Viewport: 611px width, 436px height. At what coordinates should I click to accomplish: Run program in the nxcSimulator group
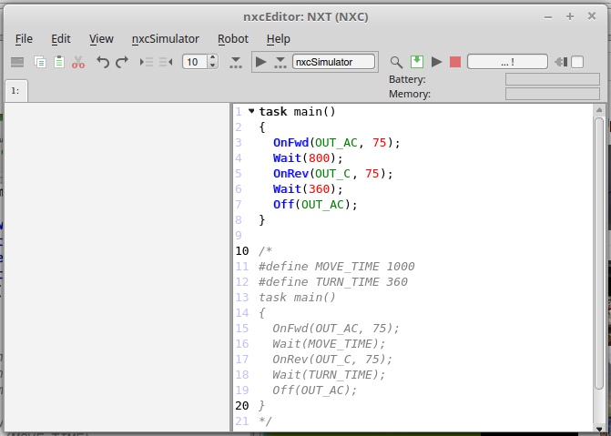260,62
